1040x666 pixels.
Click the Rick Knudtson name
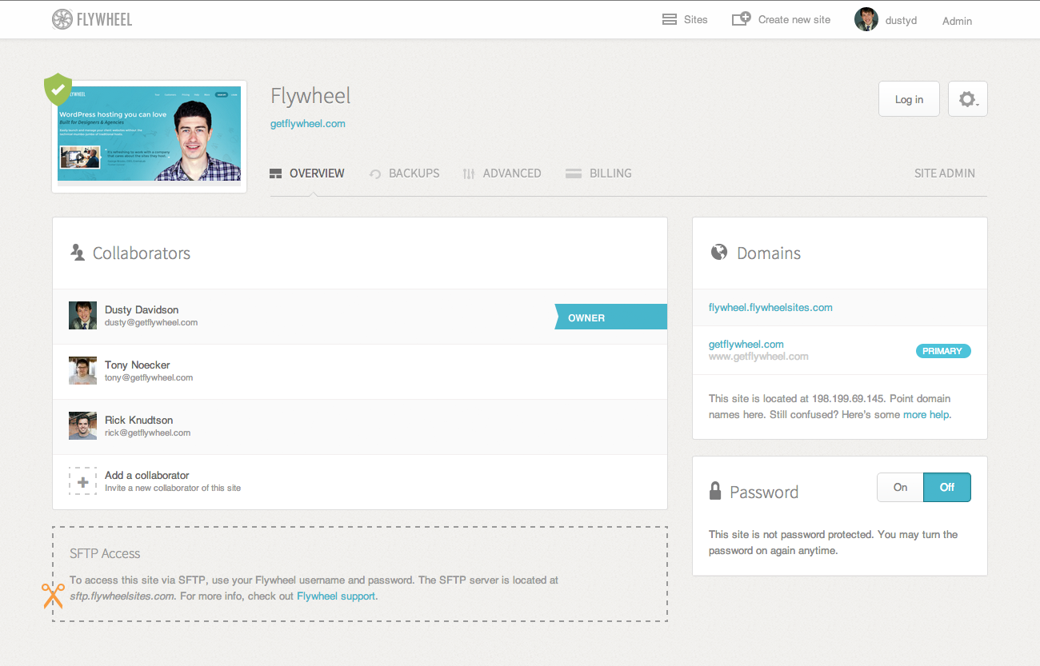coord(139,420)
